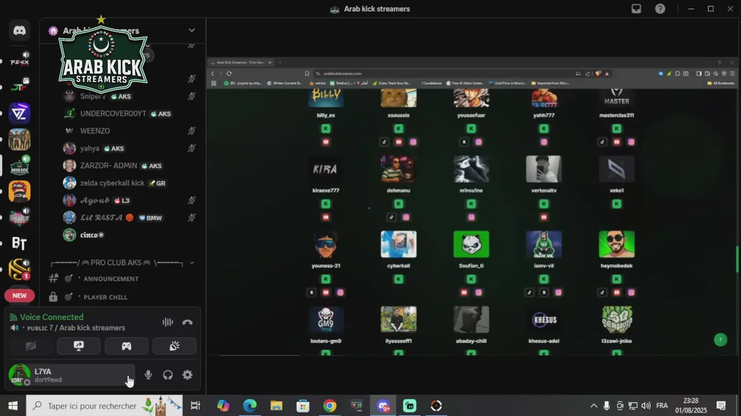Launch Microsoft Edge from taskbar
The width and height of the screenshot is (741, 416).
tap(250, 406)
